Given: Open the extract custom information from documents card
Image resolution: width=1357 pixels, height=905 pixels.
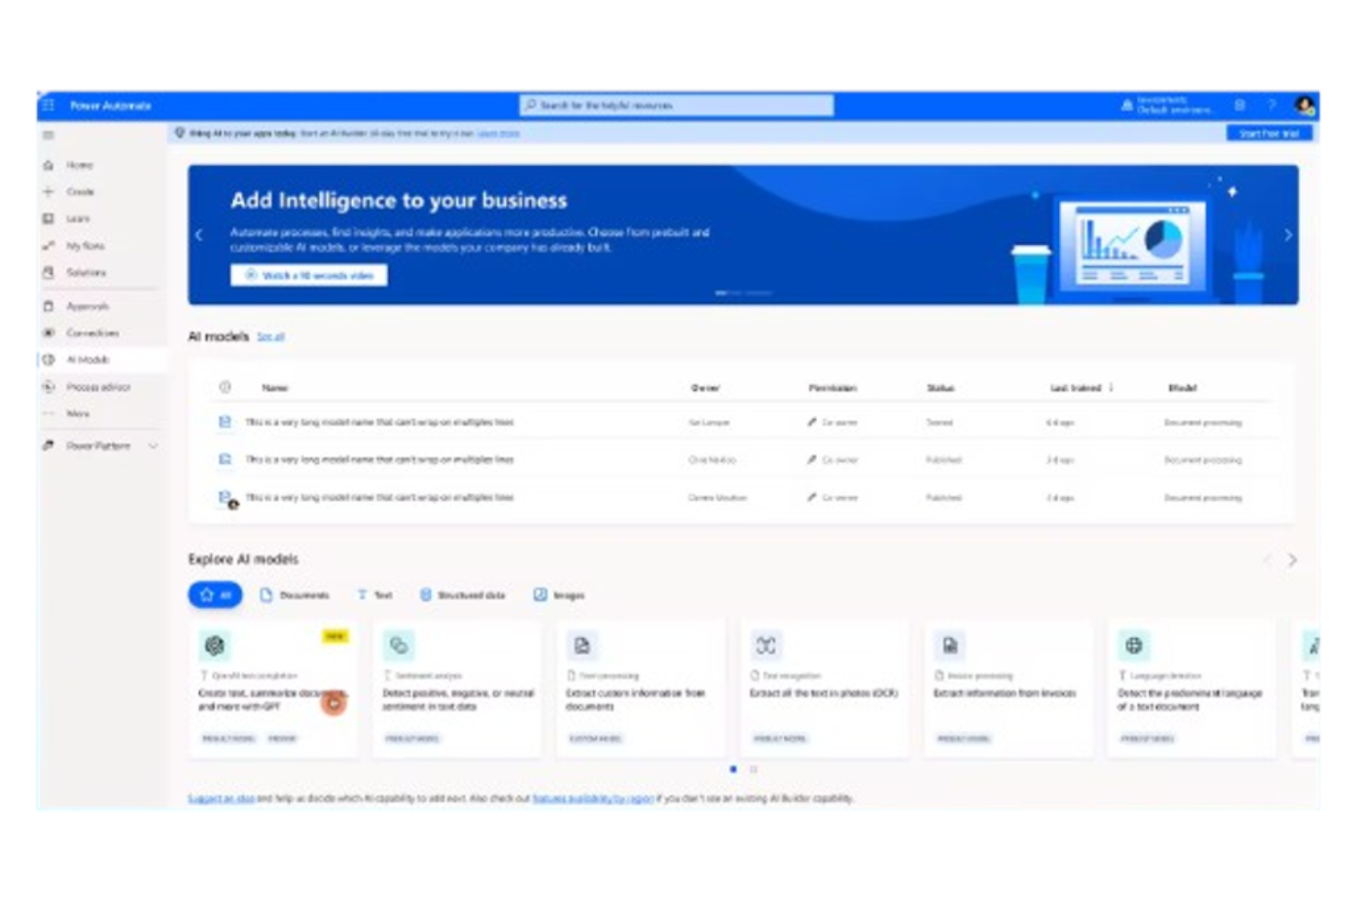Looking at the screenshot, I should point(641,690).
